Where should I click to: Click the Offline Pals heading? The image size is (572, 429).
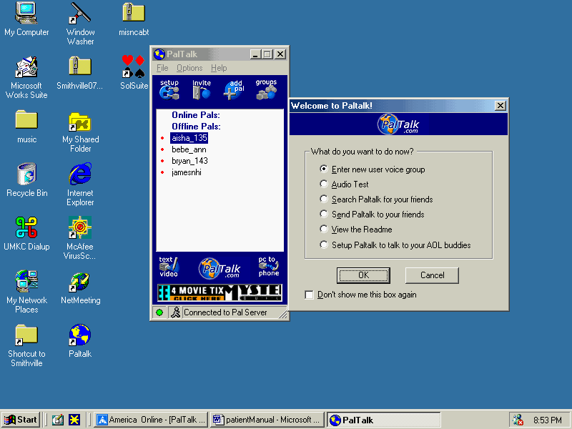click(x=196, y=127)
